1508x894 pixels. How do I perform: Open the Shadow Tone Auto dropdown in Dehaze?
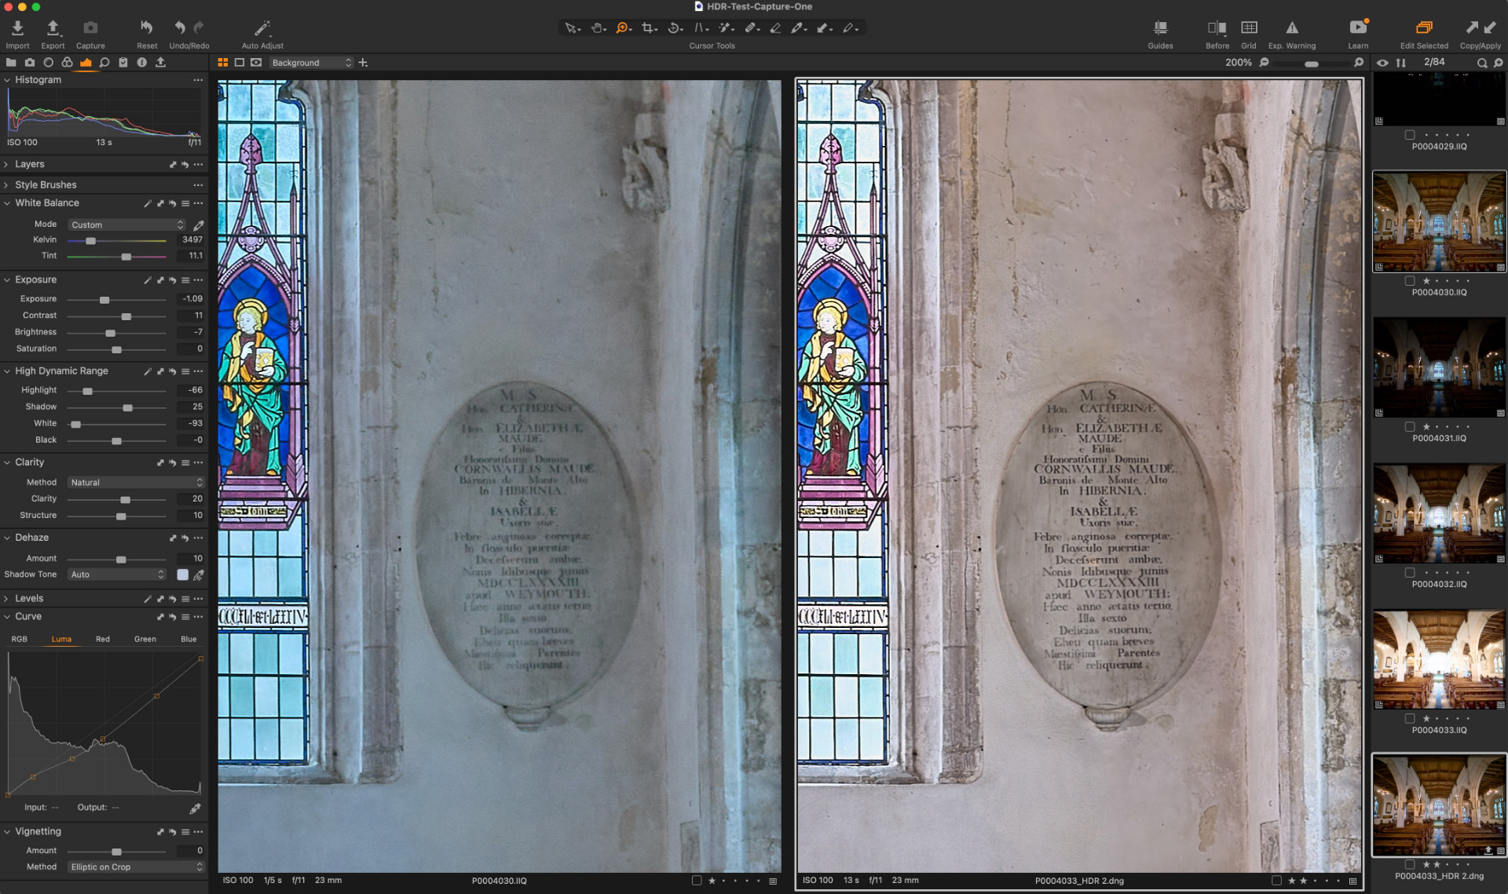tap(116, 574)
